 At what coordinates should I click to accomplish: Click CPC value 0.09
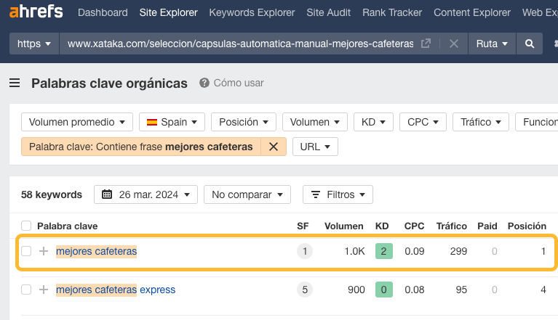(414, 251)
